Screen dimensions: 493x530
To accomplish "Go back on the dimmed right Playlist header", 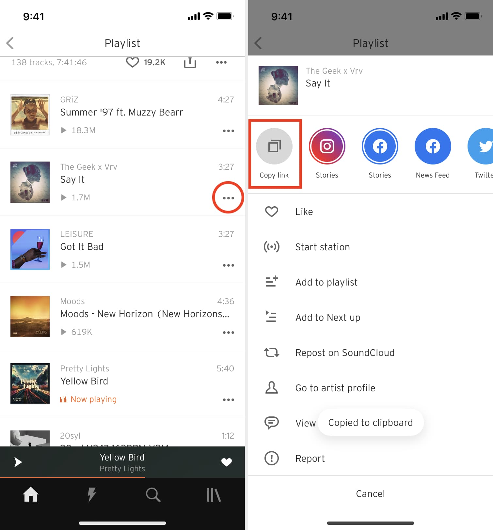I will [x=258, y=43].
